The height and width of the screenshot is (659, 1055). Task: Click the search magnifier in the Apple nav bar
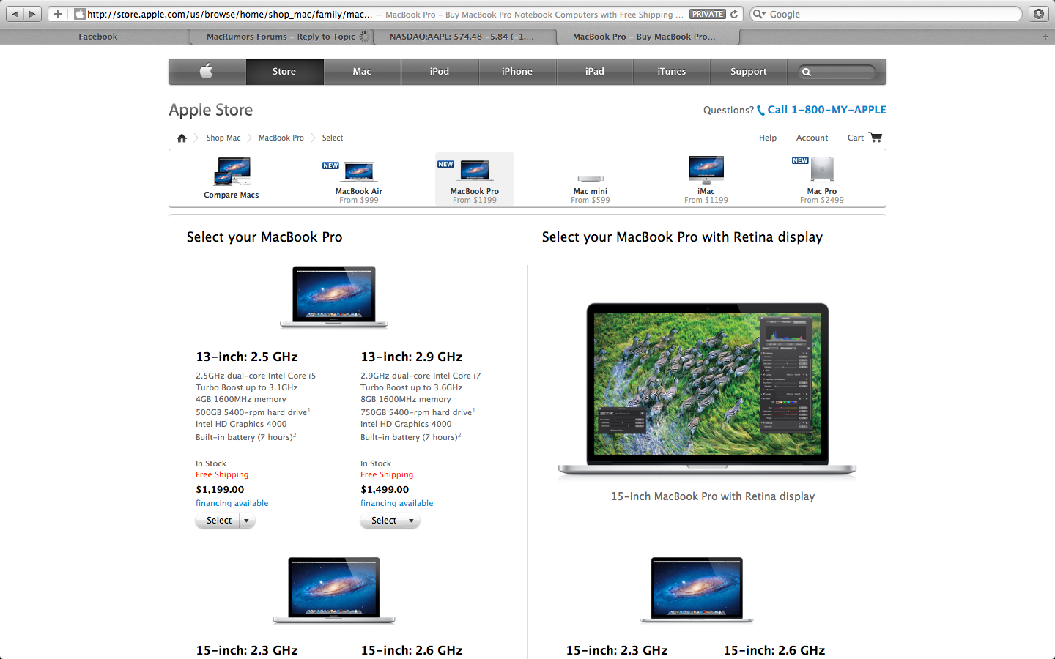click(807, 72)
